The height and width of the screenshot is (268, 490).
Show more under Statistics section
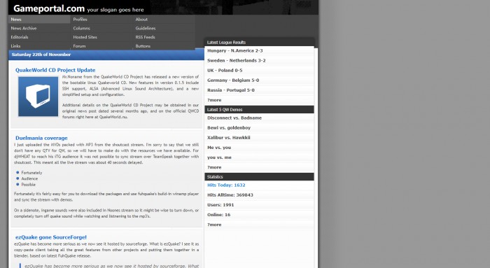[x=214, y=225]
